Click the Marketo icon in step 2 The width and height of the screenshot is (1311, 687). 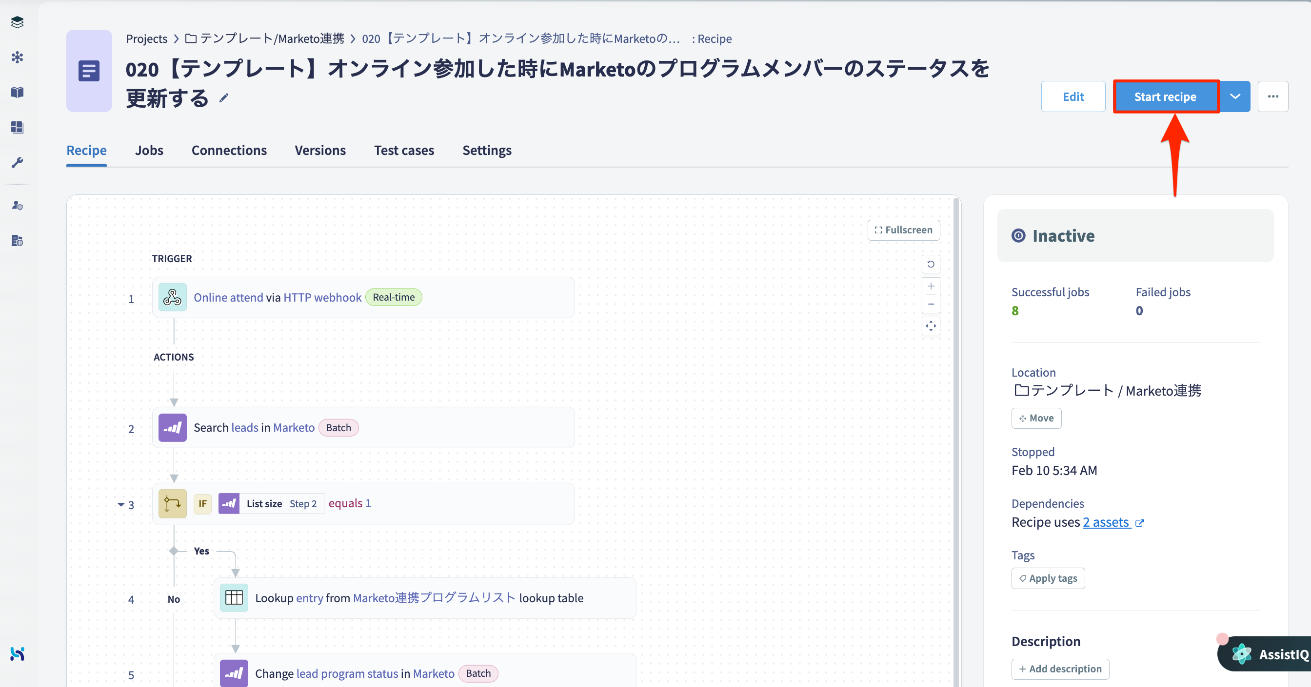[173, 428]
